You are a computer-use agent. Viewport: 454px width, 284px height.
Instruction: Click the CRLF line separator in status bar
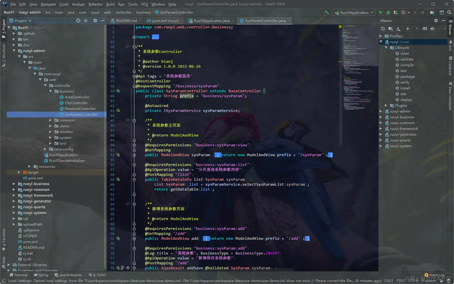click(x=401, y=281)
